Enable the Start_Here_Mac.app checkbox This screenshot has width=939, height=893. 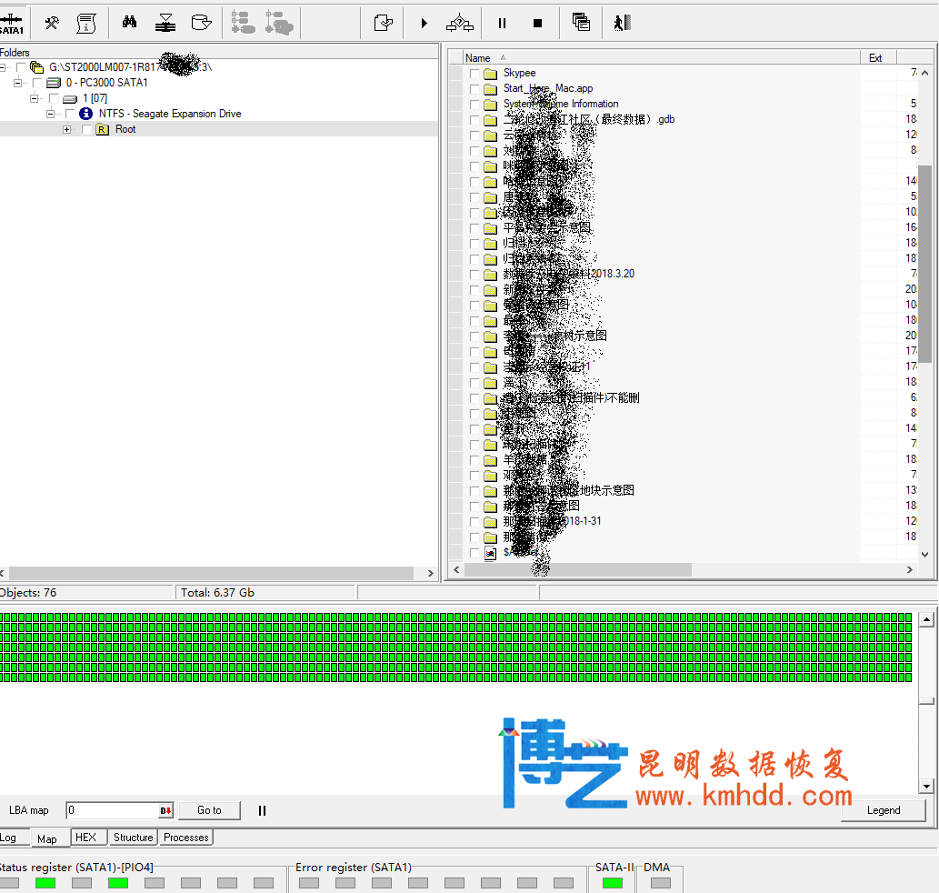[x=474, y=88]
